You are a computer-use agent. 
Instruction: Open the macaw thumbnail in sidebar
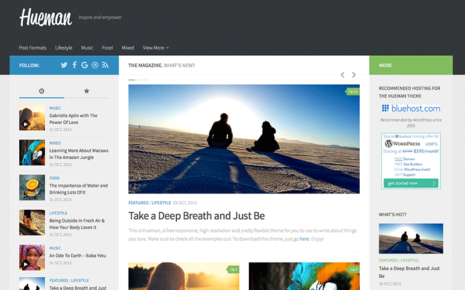[32, 152]
